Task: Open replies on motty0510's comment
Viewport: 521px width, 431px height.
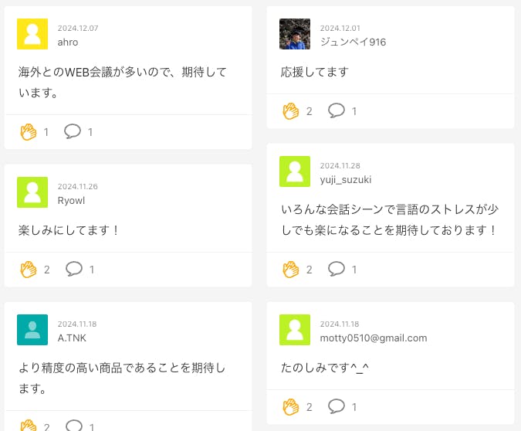Action: (x=337, y=406)
